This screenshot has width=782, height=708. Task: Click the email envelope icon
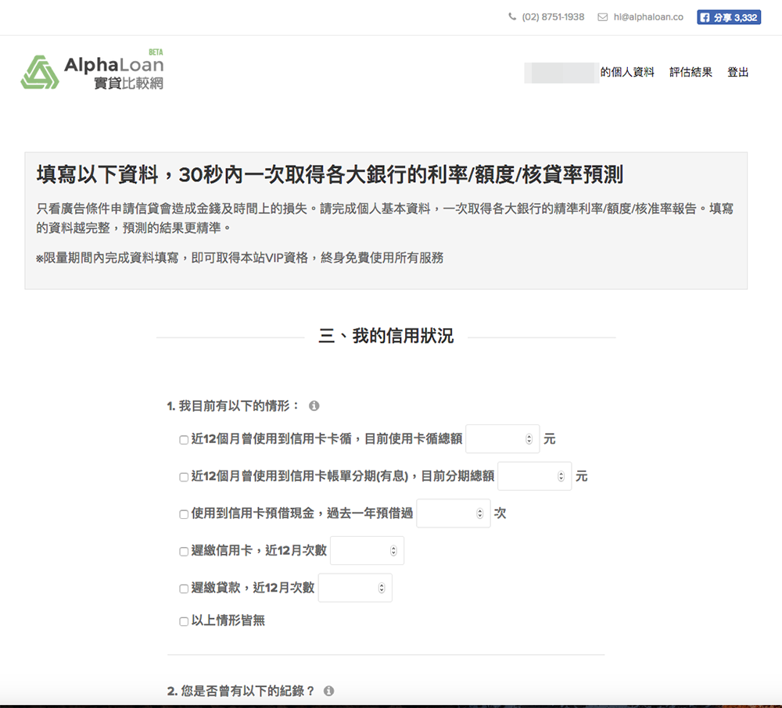pos(602,17)
